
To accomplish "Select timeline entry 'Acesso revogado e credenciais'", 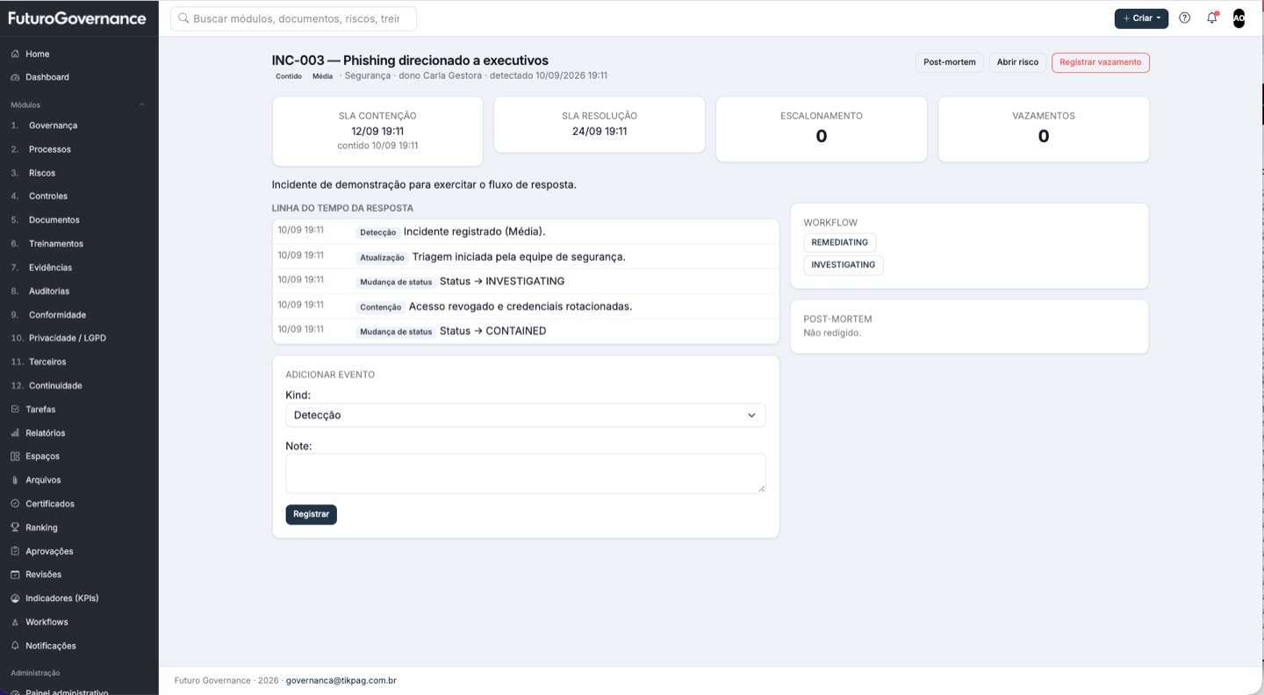I will click(x=526, y=306).
